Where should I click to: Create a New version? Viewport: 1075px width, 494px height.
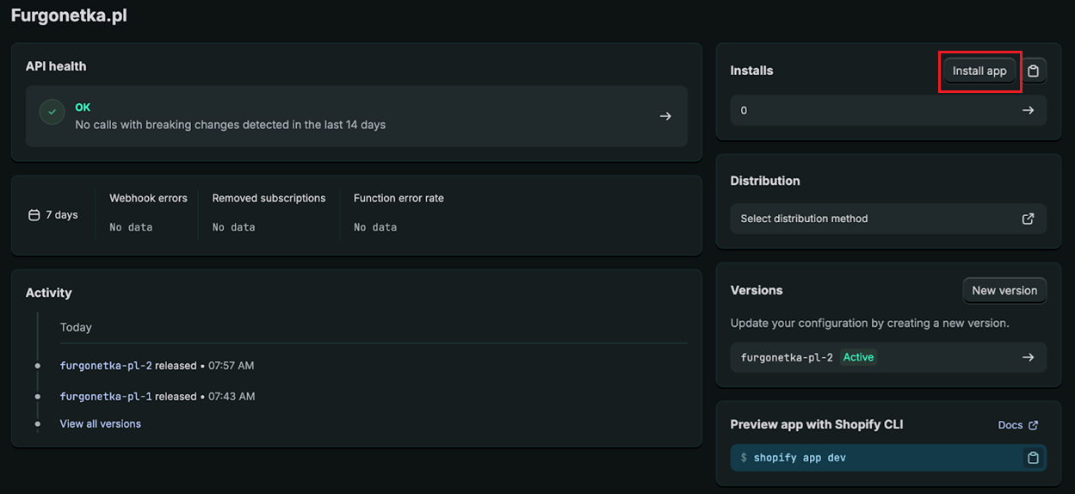coord(1004,290)
